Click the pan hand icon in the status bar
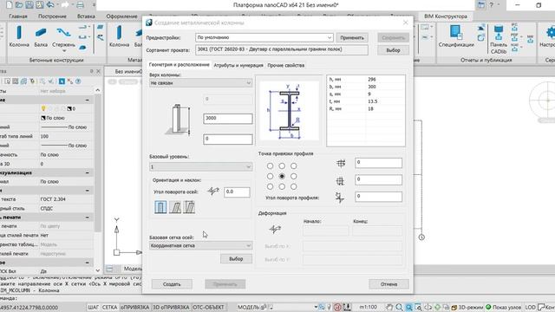 click(389, 307)
